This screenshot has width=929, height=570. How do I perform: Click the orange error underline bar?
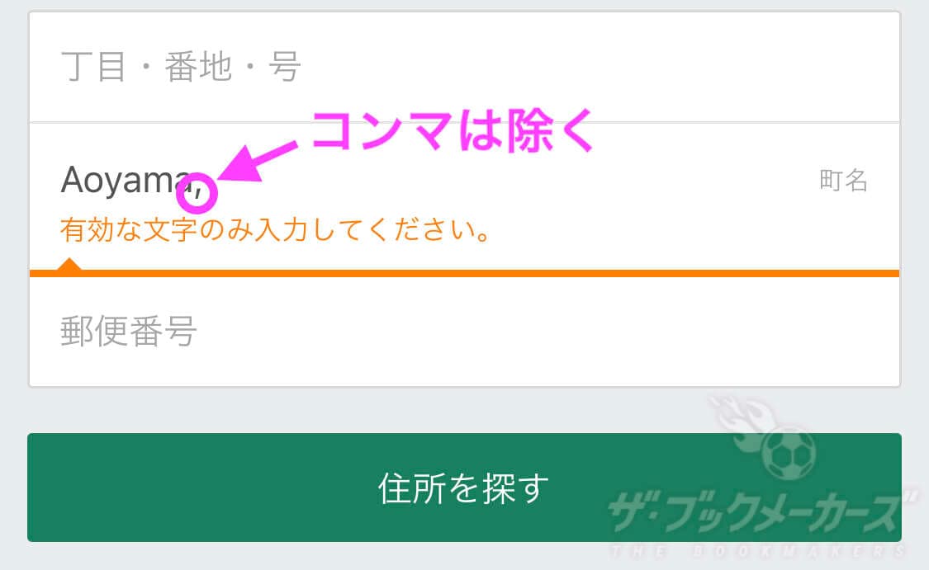[x=464, y=274]
